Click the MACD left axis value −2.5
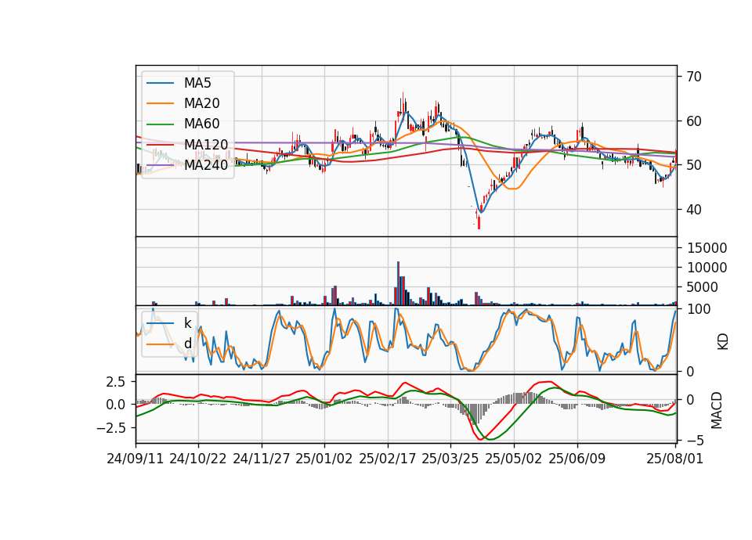 [x=111, y=427]
